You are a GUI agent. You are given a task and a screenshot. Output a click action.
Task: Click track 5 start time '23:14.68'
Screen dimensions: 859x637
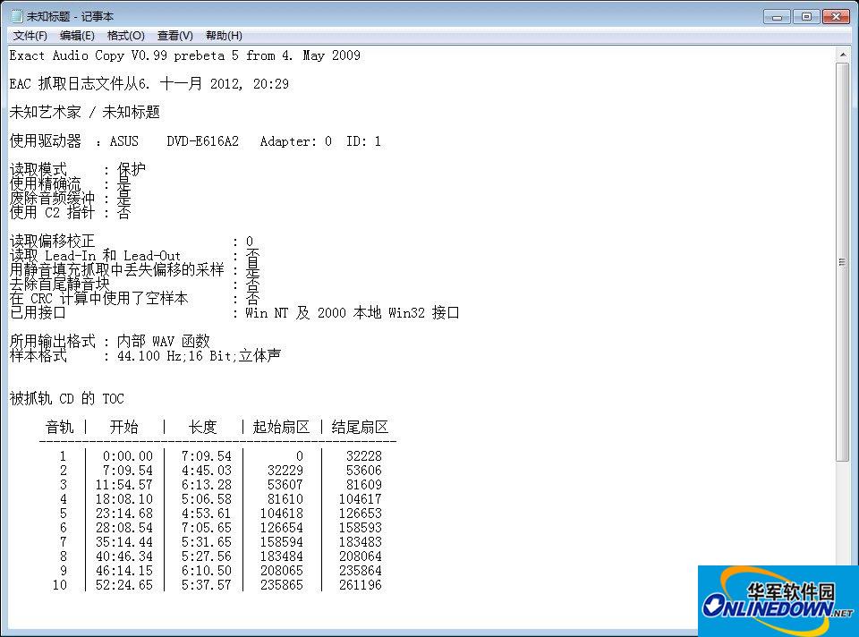coord(123,514)
